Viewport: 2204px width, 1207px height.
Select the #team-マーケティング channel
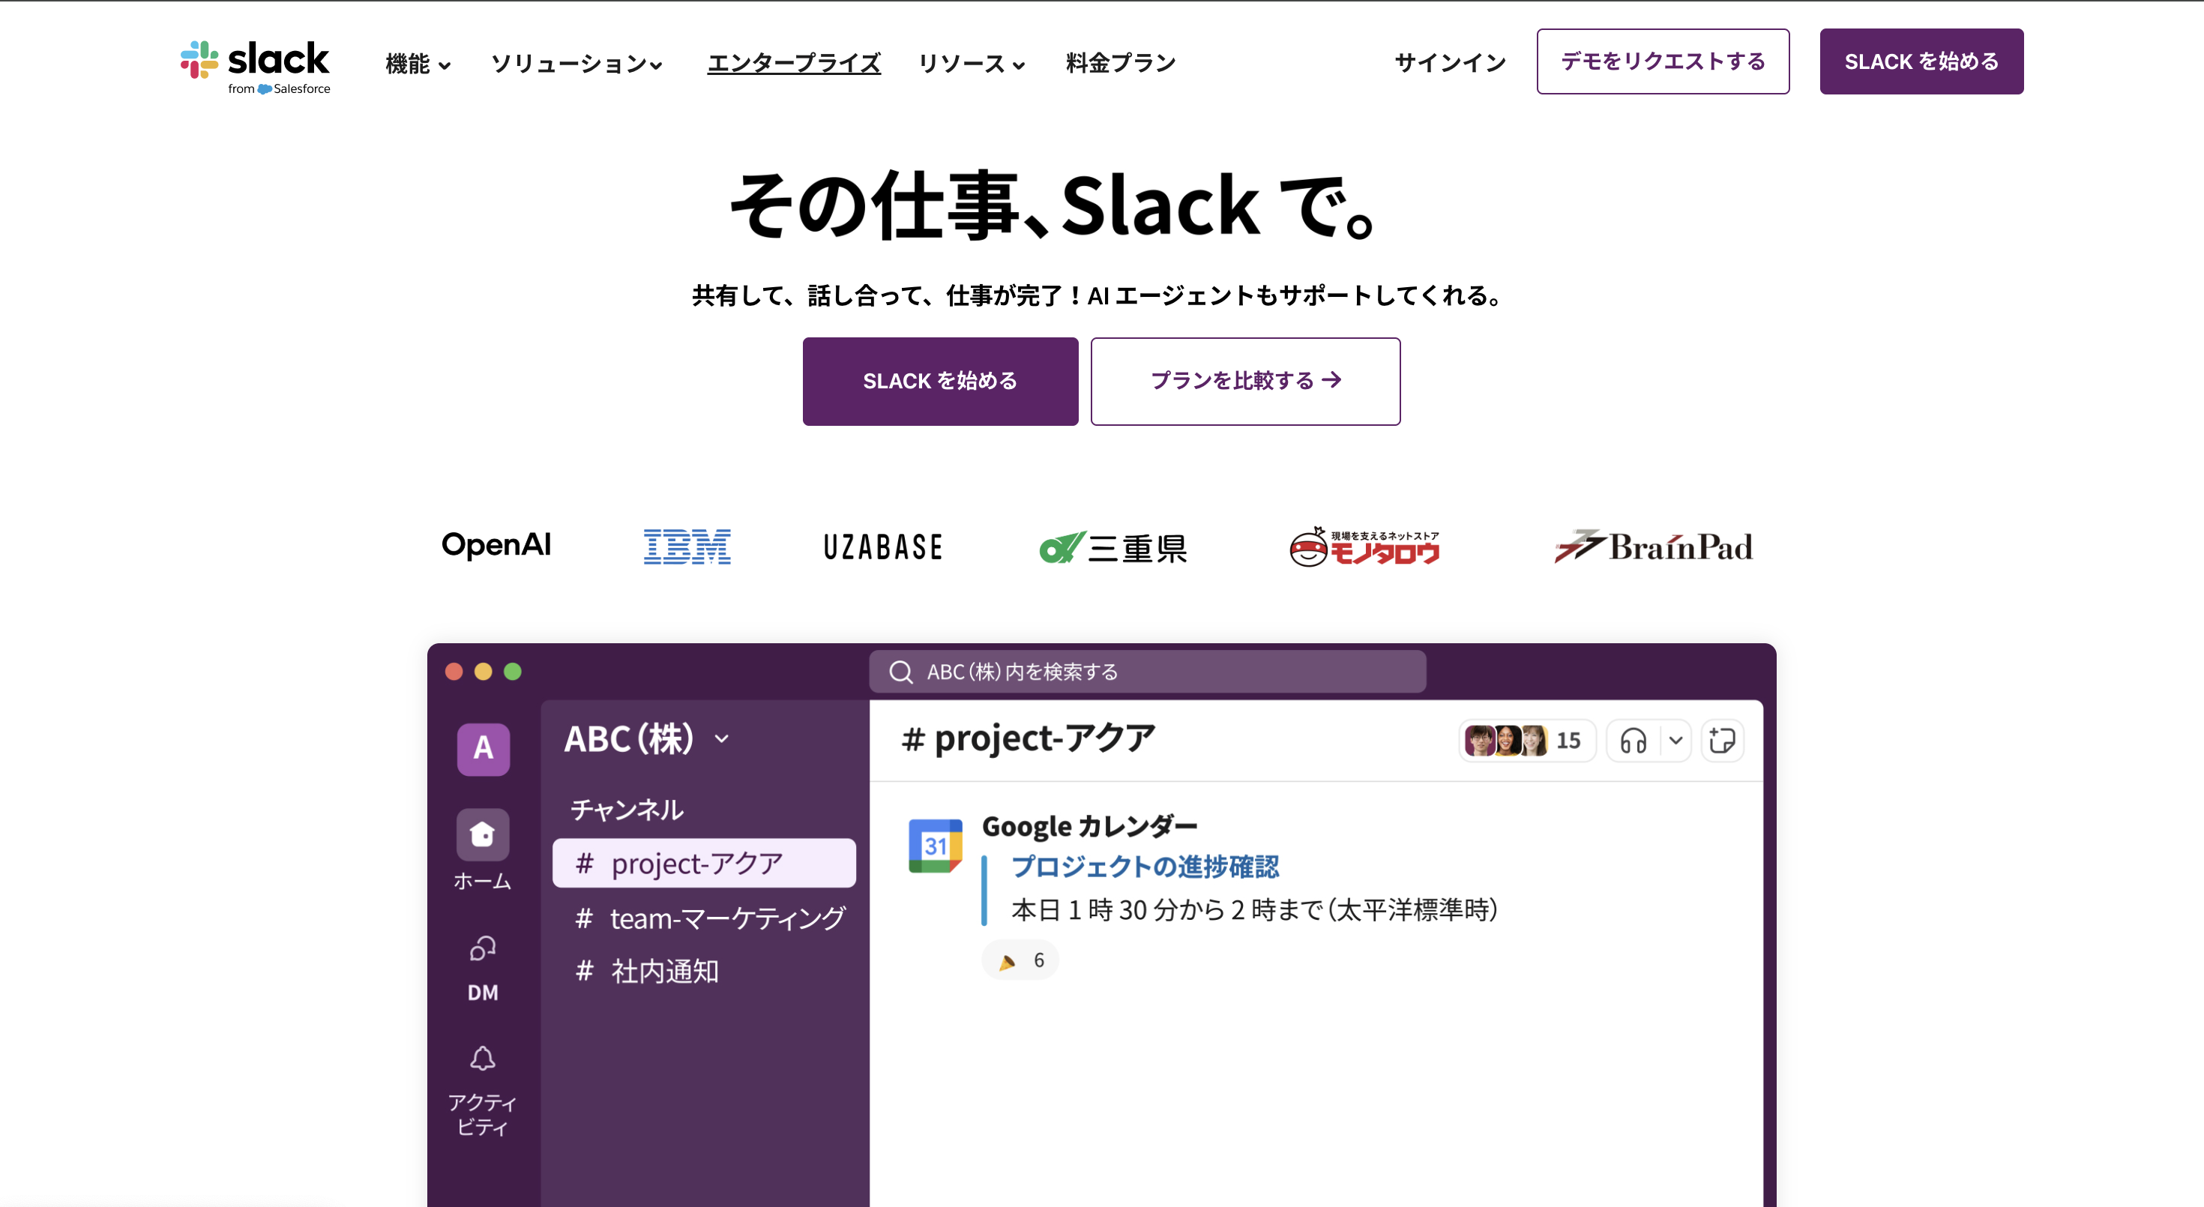coord(708,918)
